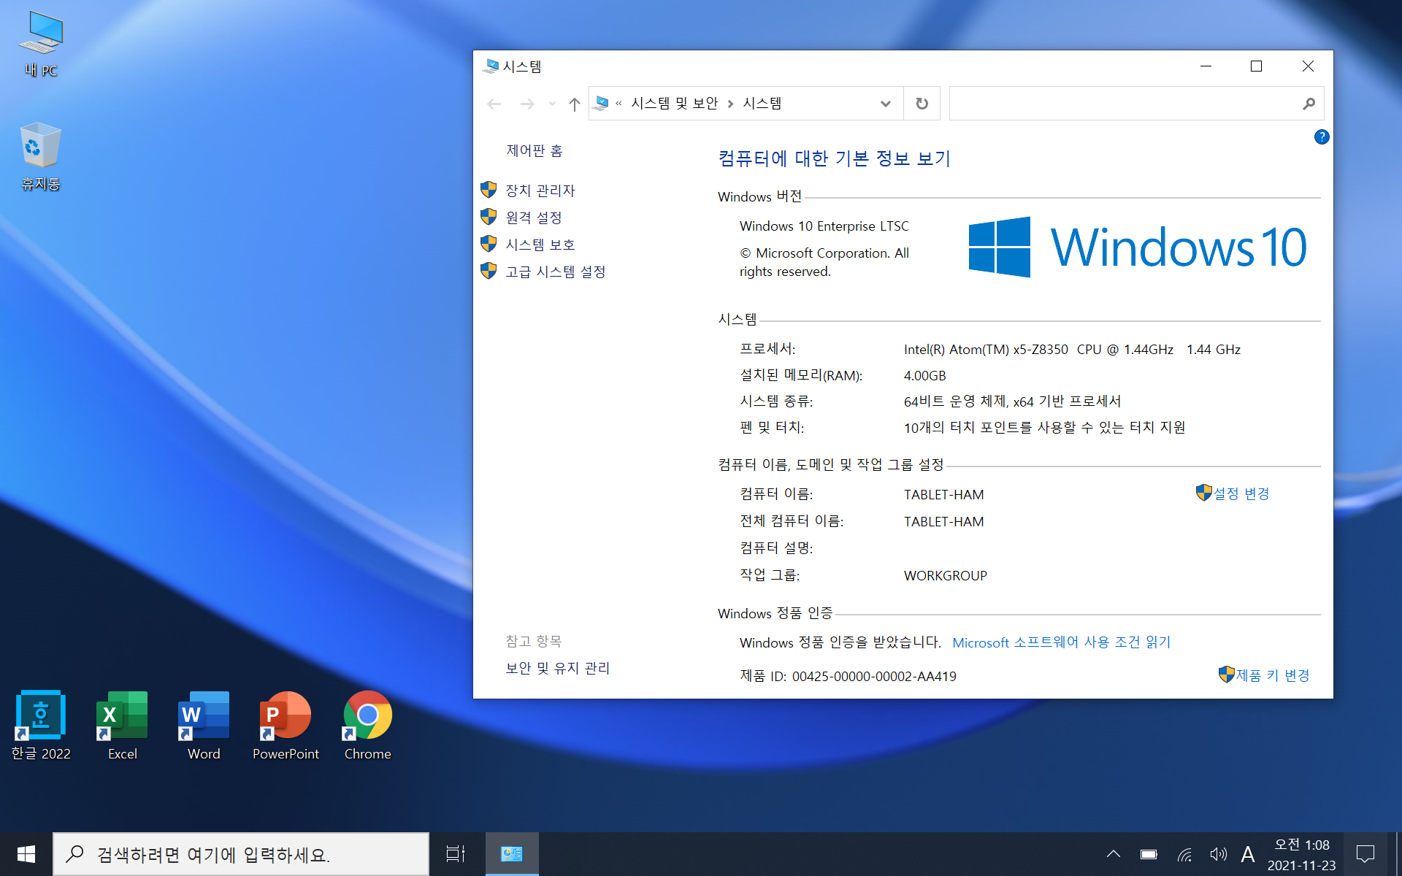Select the WORKGROUP value
Image resolution: width=1402 pixels, height=876 pixels.
point(945,576)
